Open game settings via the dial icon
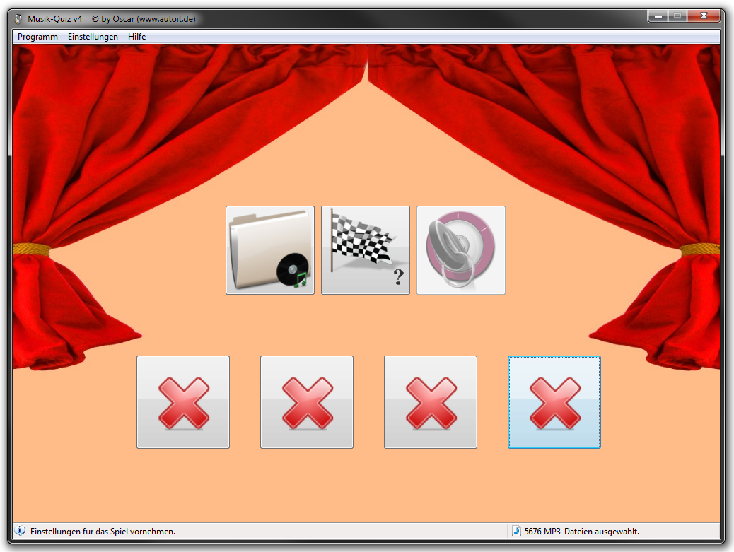734x552 pixels. 460,250
